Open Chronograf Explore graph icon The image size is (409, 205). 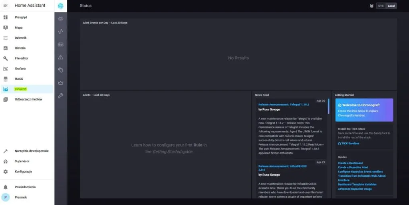point(61,32)
